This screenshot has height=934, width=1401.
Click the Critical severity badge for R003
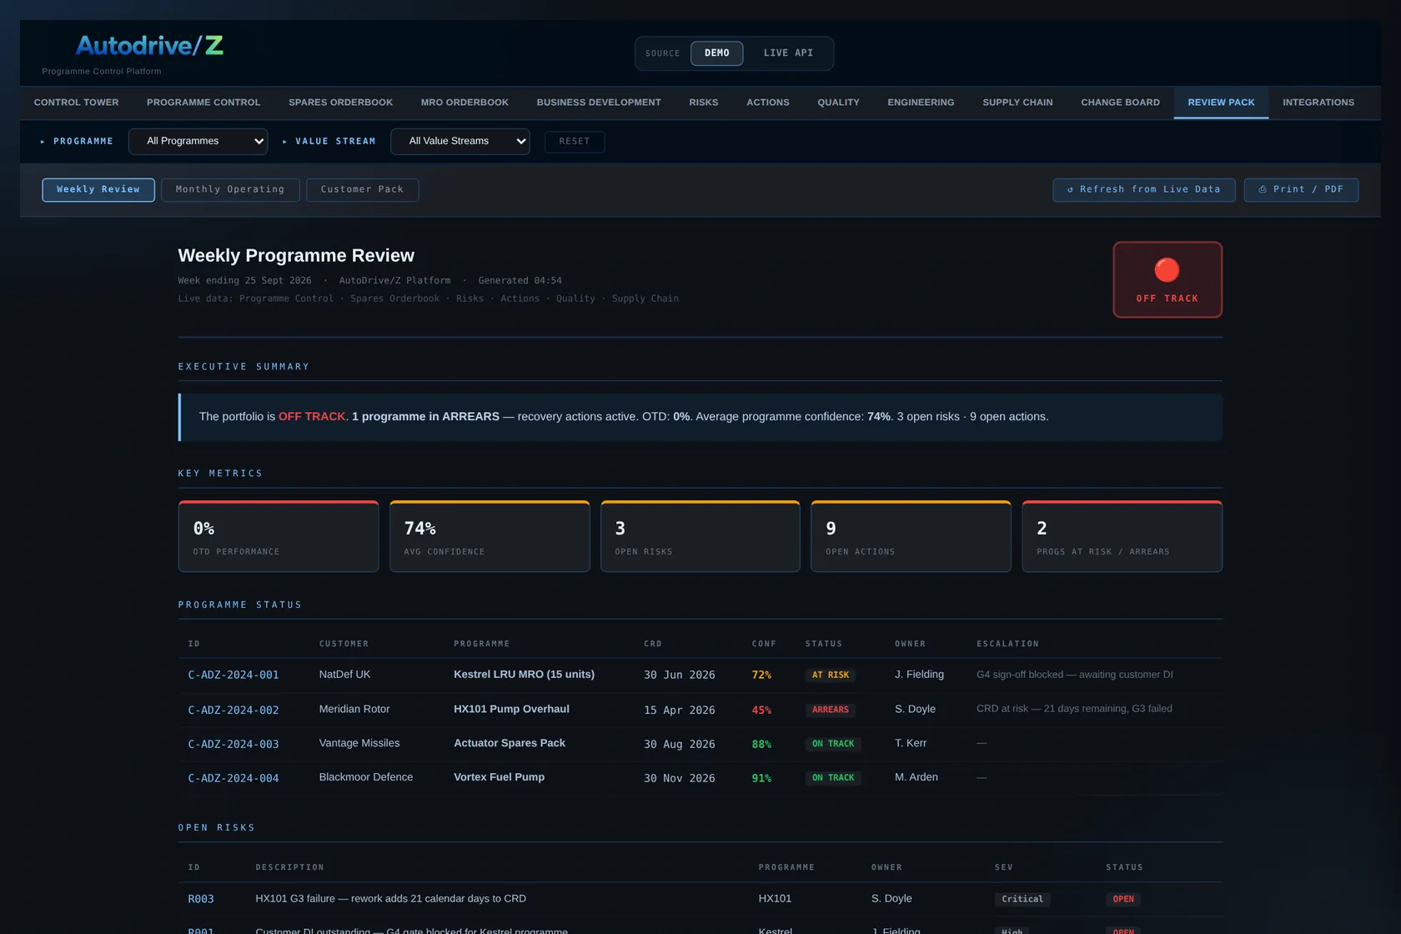(x=1022, y=899)
